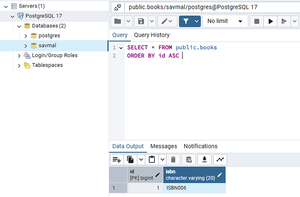Click the execute script icon beside play
The height and width of the screenshot is (197, 300).
(284, 21)
